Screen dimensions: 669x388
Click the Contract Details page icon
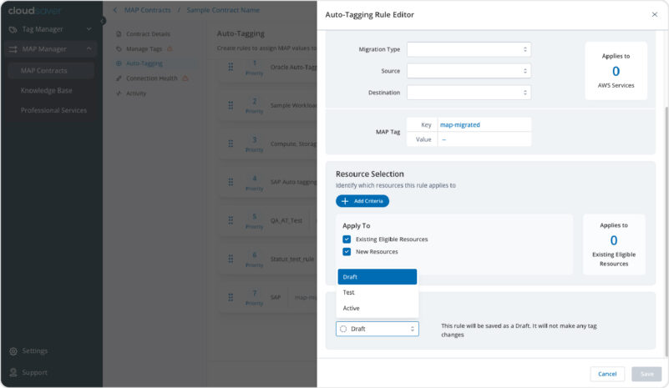point(119,34)
